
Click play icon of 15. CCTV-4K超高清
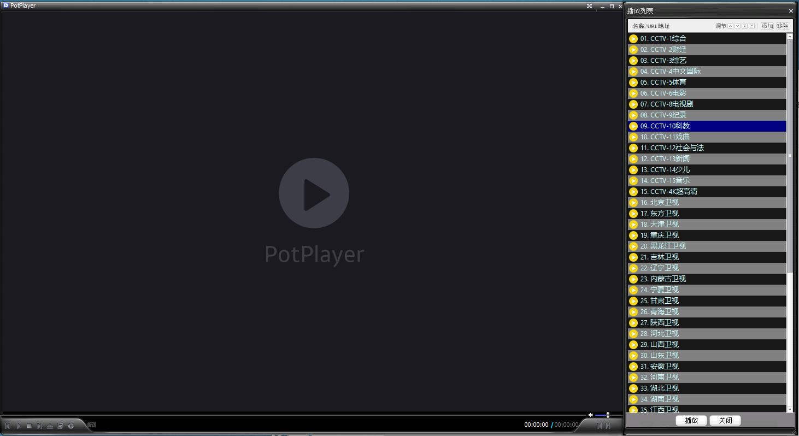[x=633, y=192]
